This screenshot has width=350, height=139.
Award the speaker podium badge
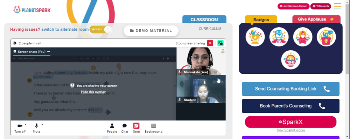[x=326, y=37]
